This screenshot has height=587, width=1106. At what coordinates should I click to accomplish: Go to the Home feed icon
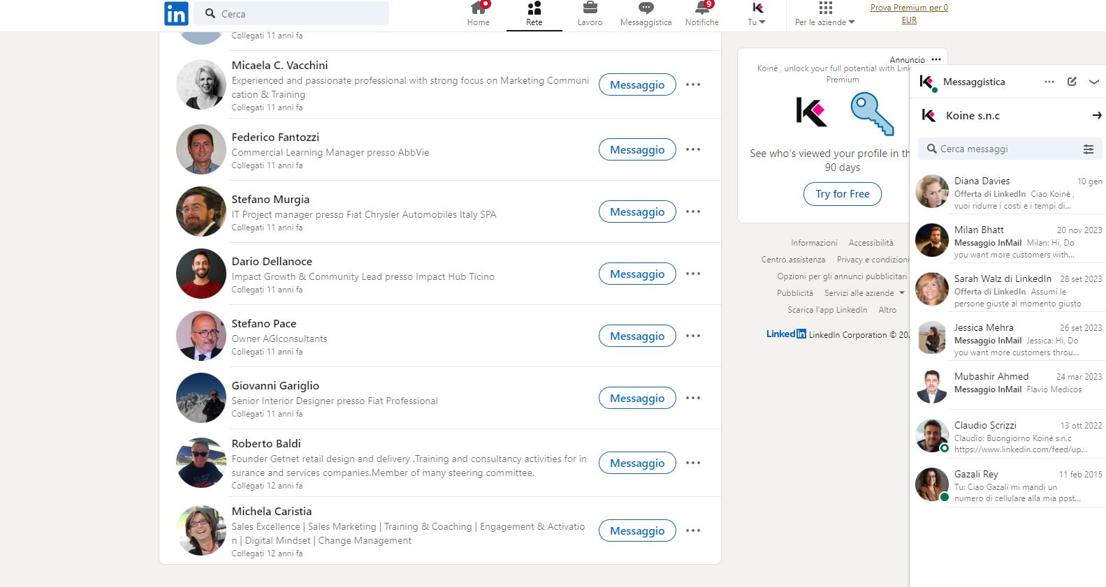click(x=478, y=9)
